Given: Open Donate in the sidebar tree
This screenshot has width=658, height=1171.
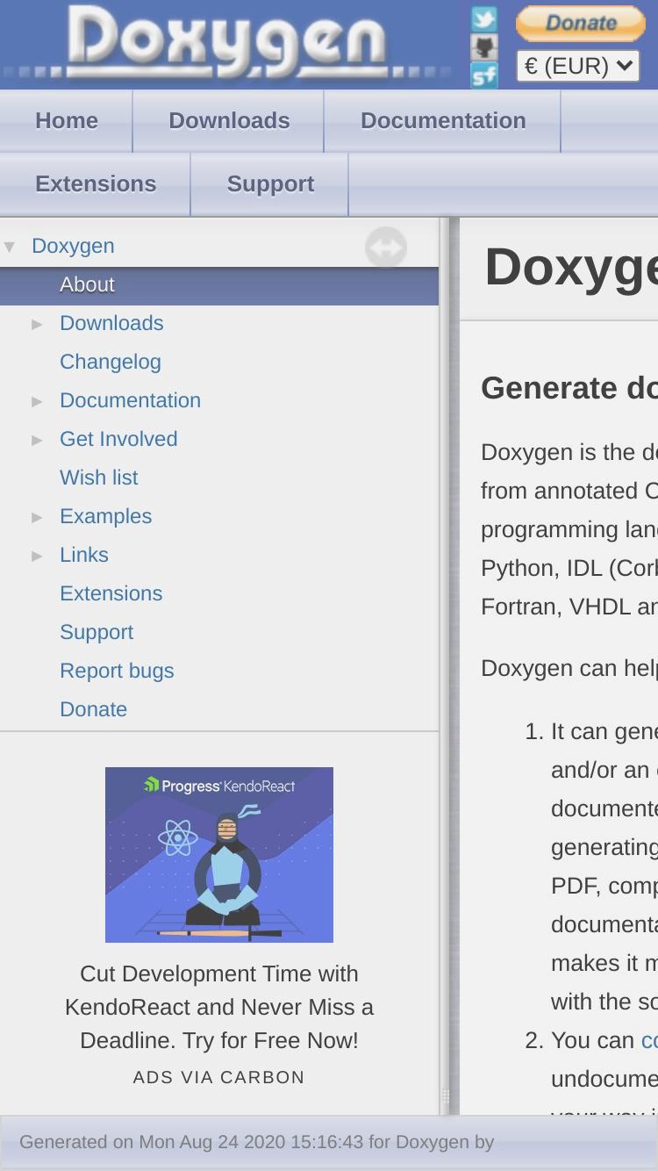Looking at the screenshot, I should (93, 709).
